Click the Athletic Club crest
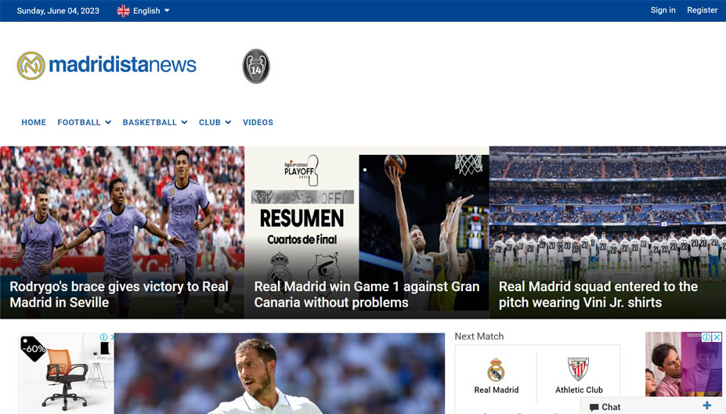The width and height of the screenshot is (726, 414). point(579,369)
